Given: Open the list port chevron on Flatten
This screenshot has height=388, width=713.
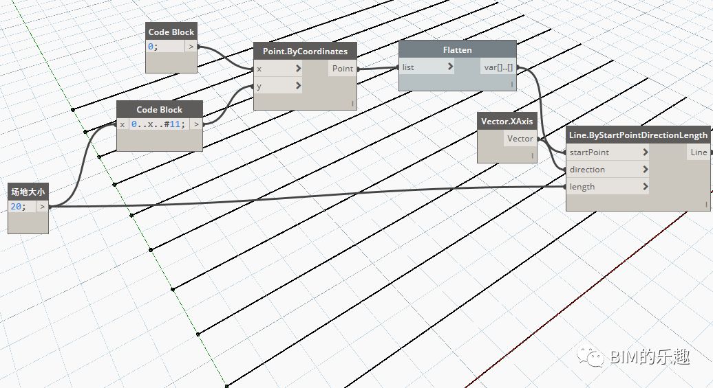Looking at the screenshot, I should click(x=450, y=67).
